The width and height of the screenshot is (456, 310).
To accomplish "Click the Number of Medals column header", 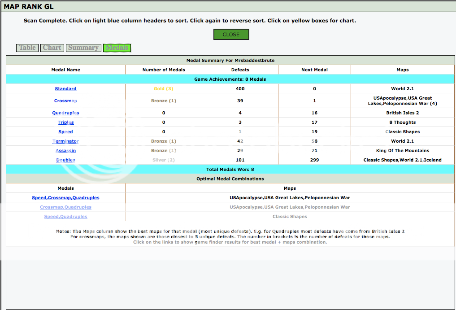I will pos(164,70).
